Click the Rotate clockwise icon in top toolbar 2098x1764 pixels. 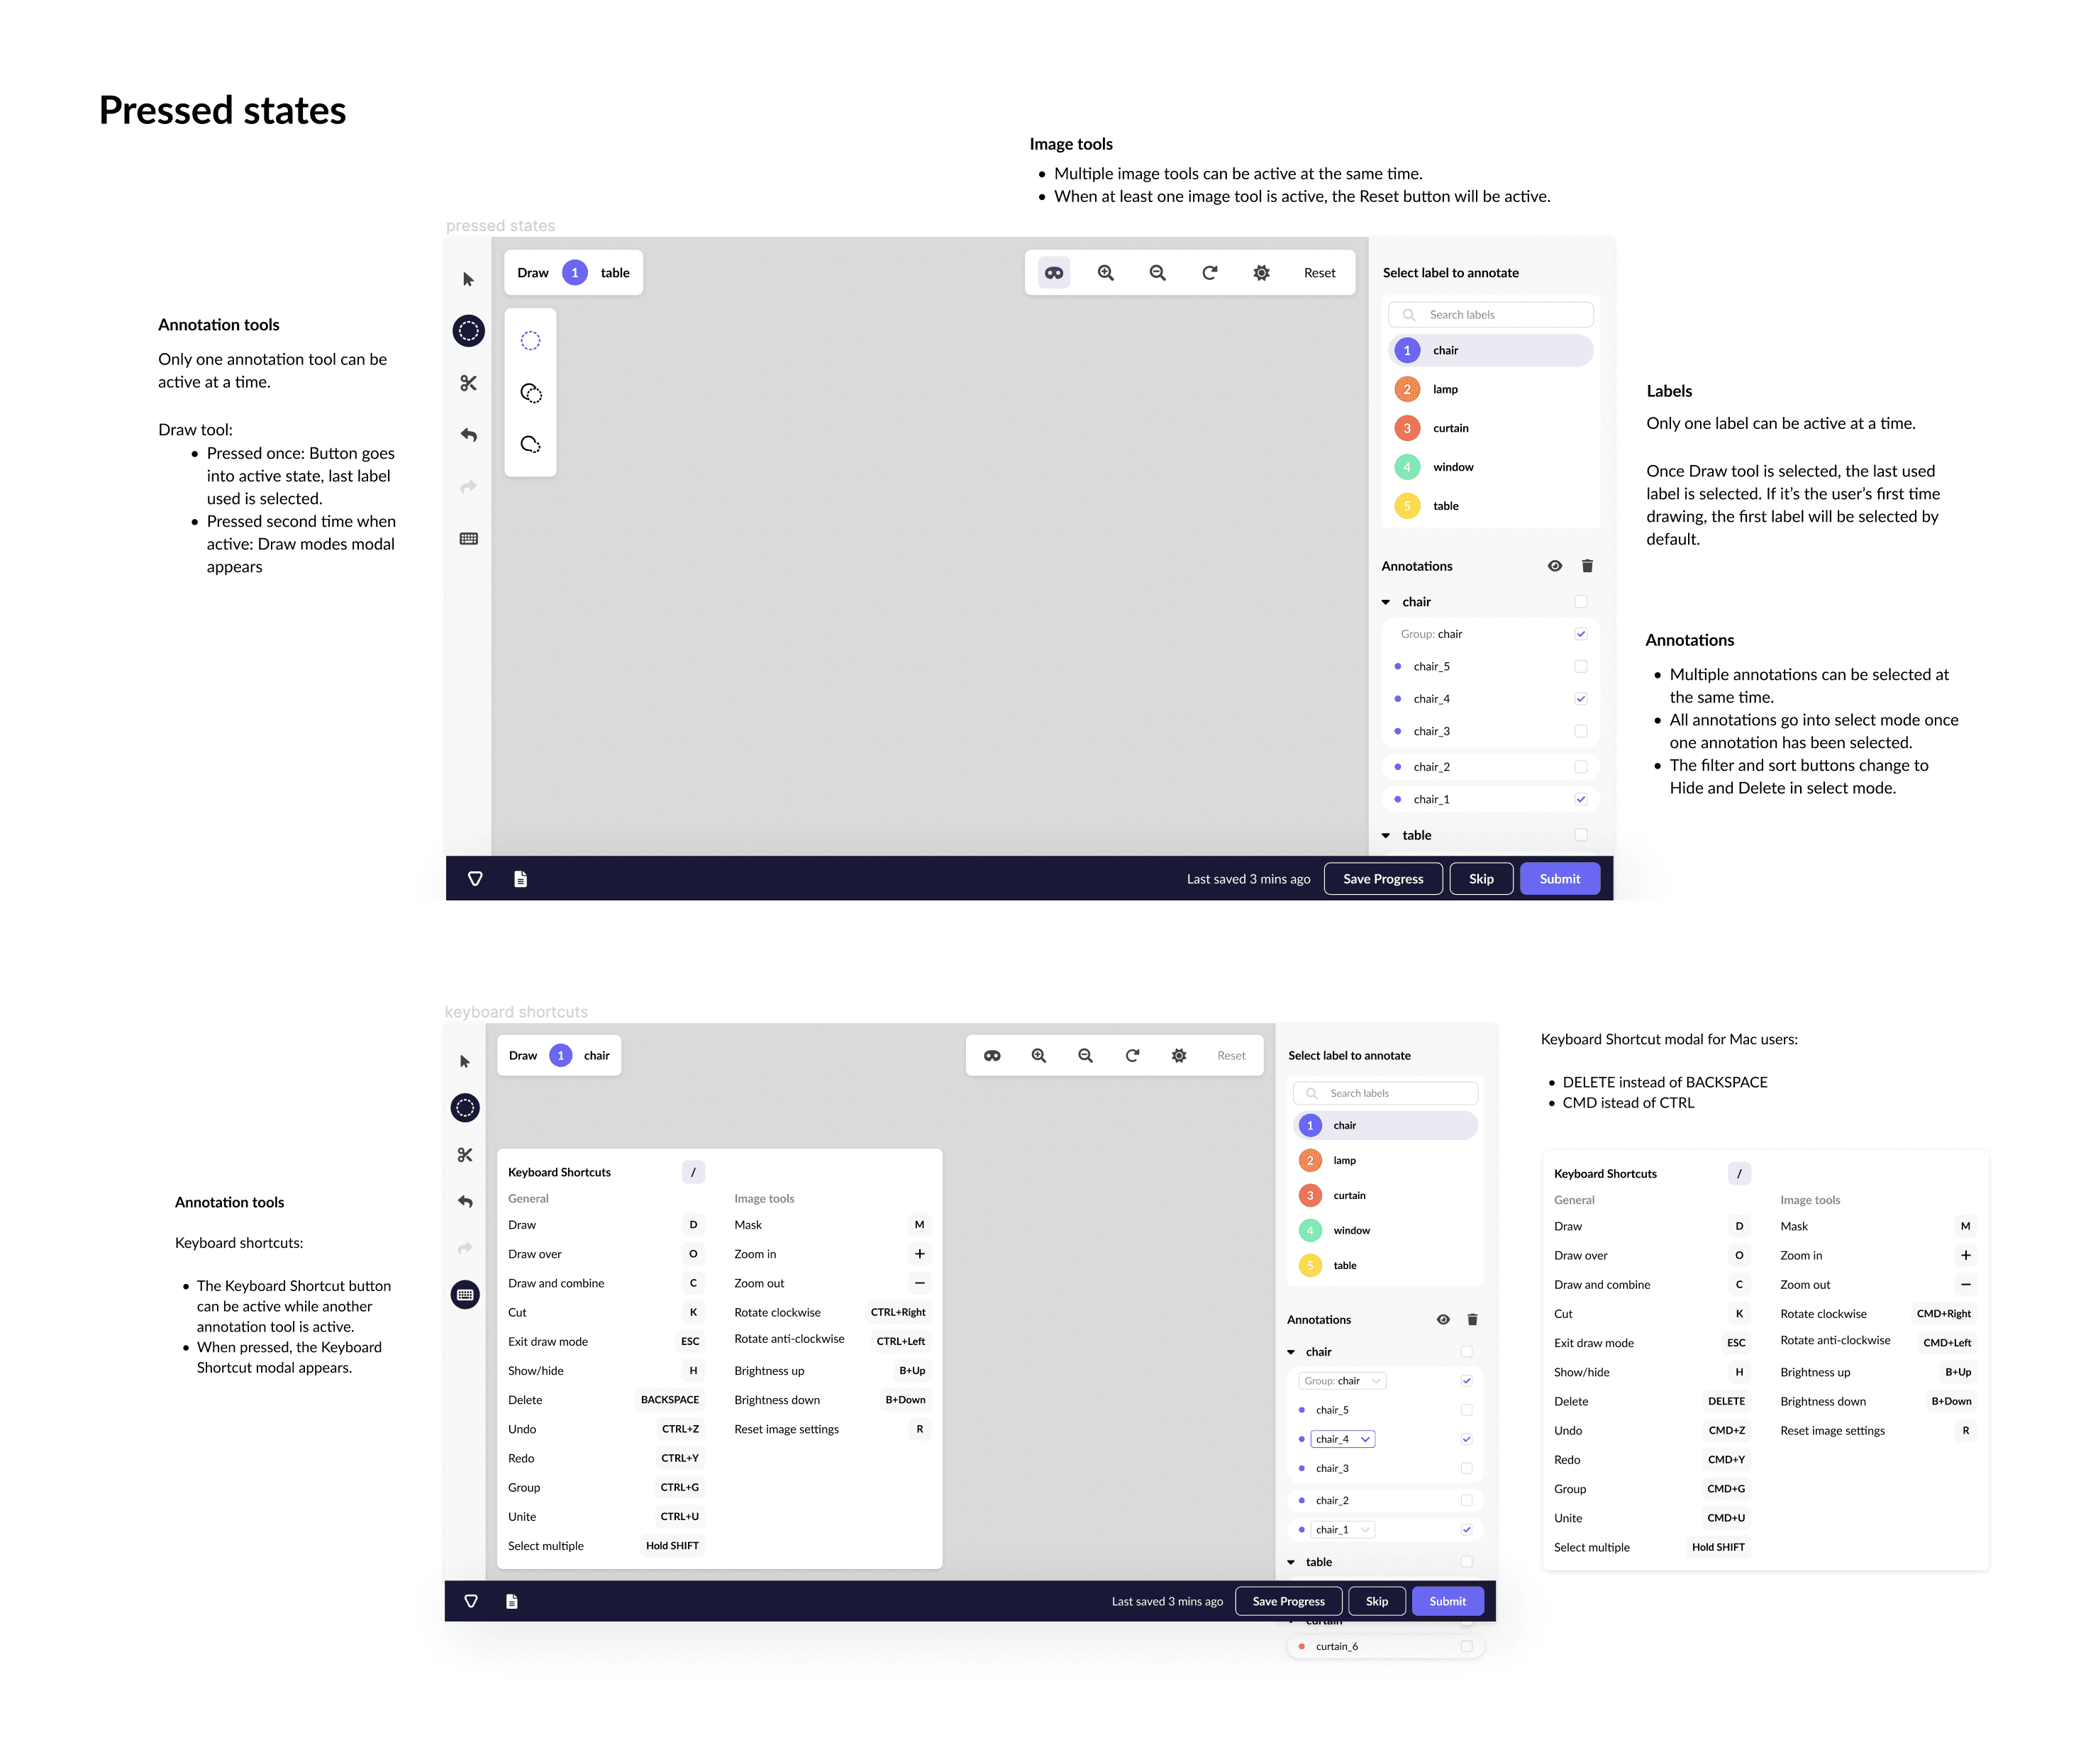1209,273
